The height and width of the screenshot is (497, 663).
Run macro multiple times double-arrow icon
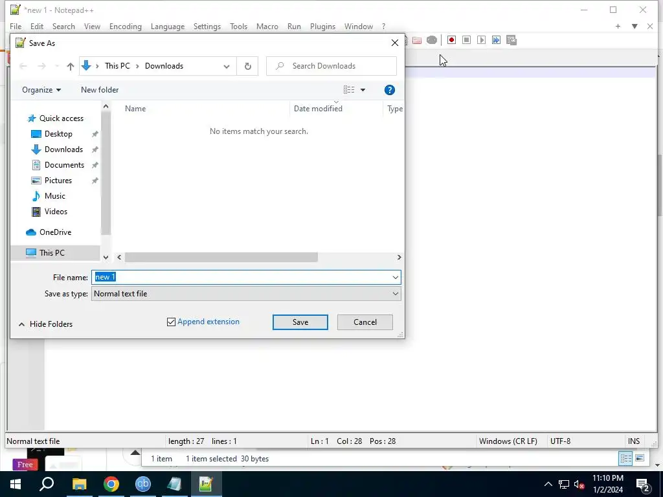point(496,40)
